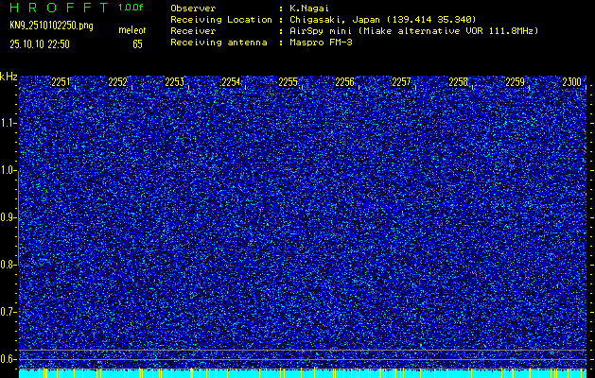Click the 2257 time marker
595x378 pixels.
tap(401, 82)
